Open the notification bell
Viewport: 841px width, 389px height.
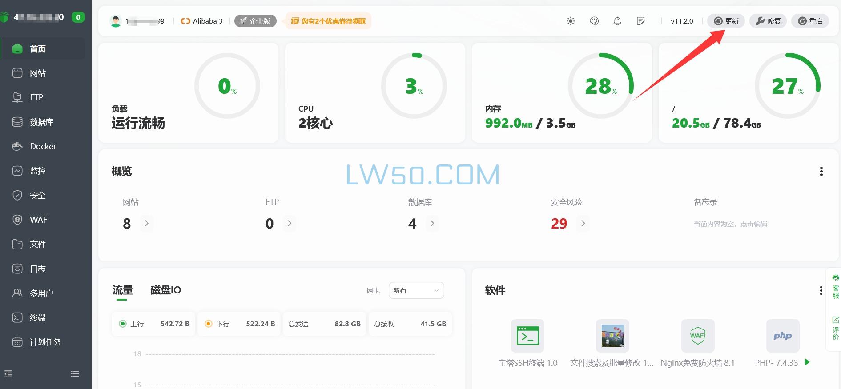click(x=617, y=21)
